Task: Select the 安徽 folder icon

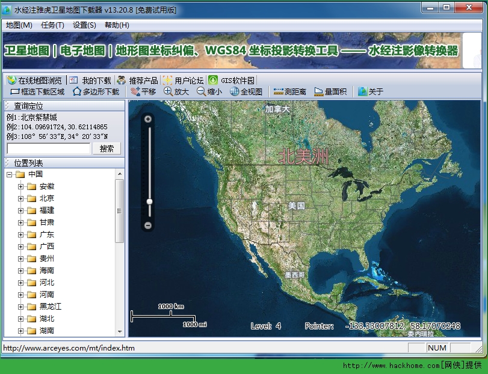Action: [x=31, y=186]
